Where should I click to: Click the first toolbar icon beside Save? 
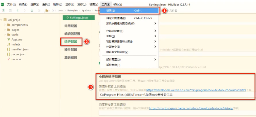coord(3,11)
